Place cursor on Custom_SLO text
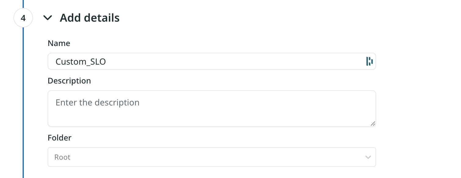Image resolution: width=461 pixels, height=178 pixels. coord(81,62)
